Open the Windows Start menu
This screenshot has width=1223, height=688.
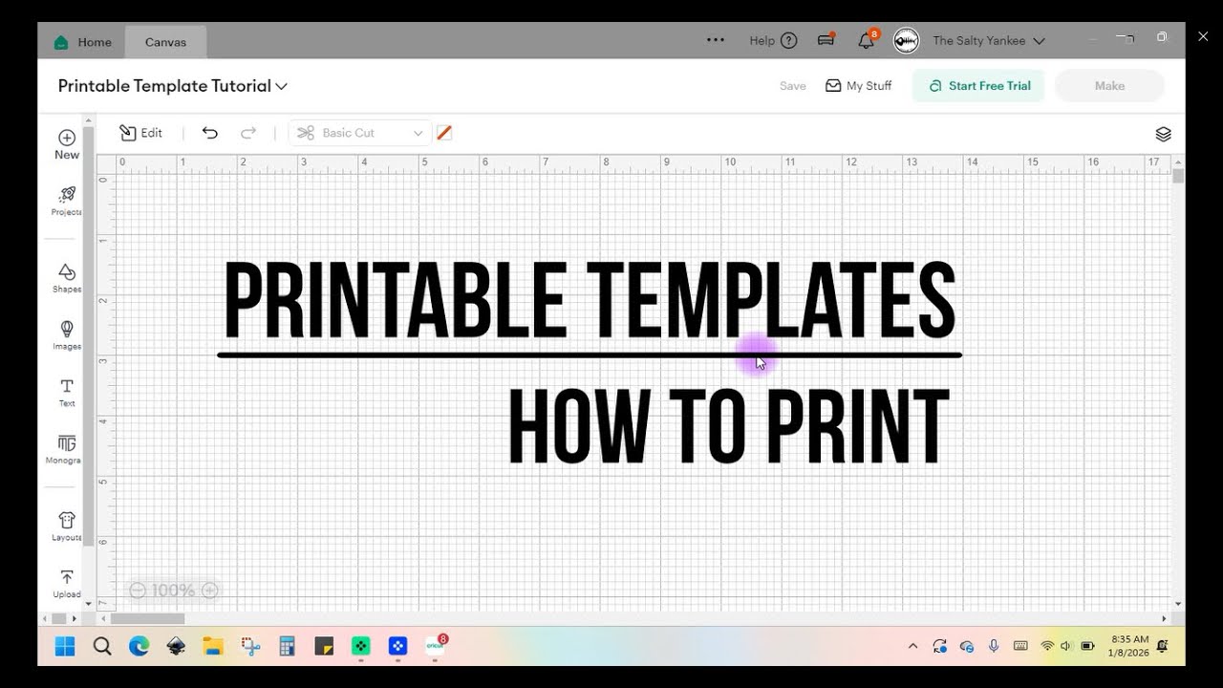point(65,647)
